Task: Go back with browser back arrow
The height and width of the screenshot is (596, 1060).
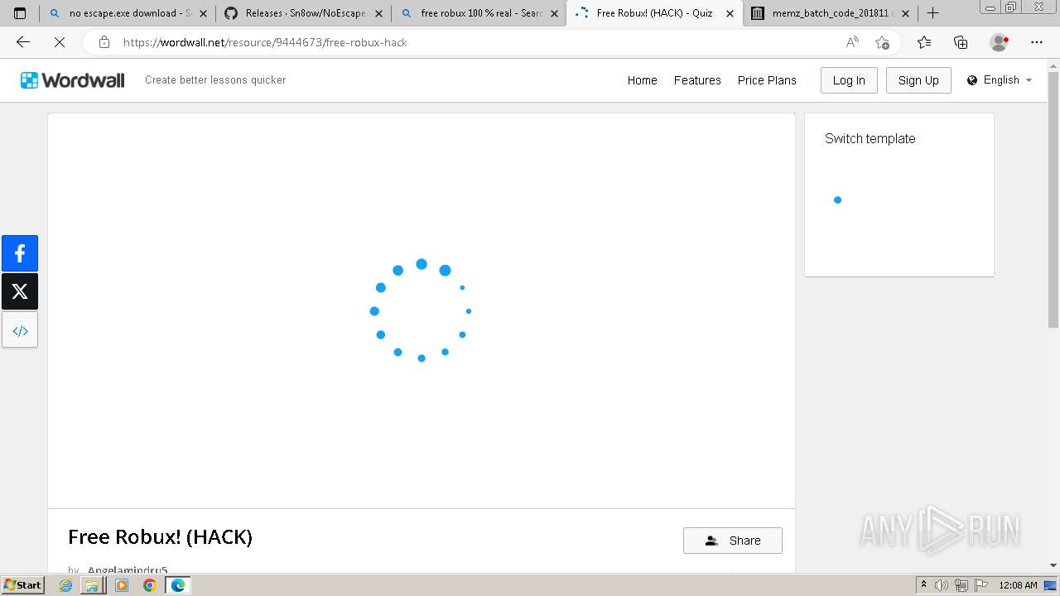Action: coord(23,42)
